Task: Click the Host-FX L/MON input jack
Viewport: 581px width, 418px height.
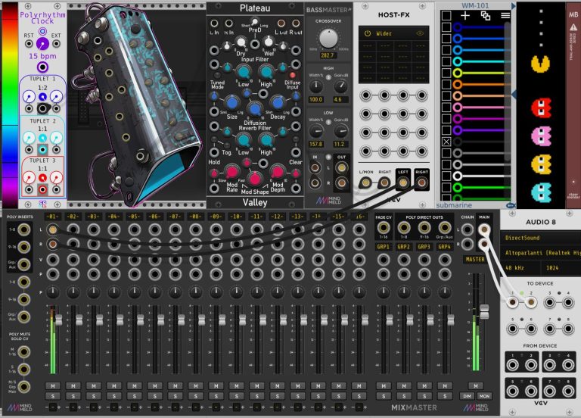Action: (365, 182)
